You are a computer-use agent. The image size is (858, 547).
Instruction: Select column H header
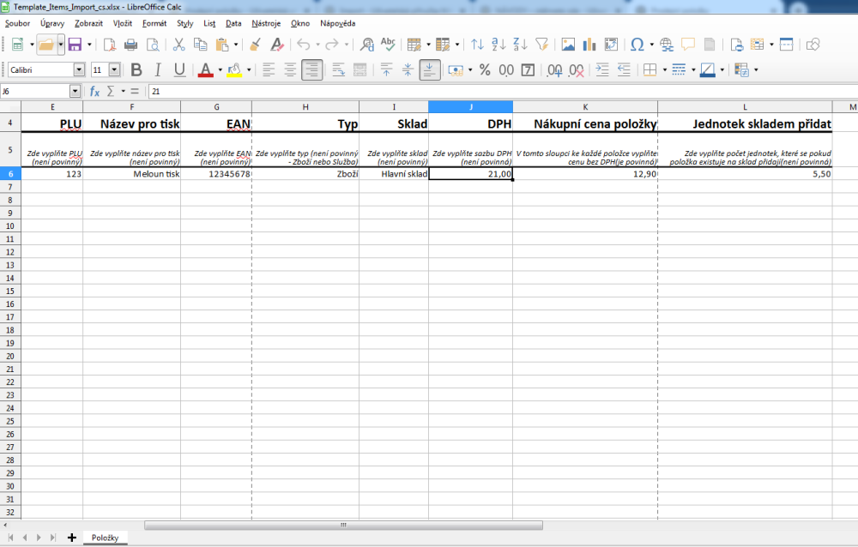click(305, 106)
